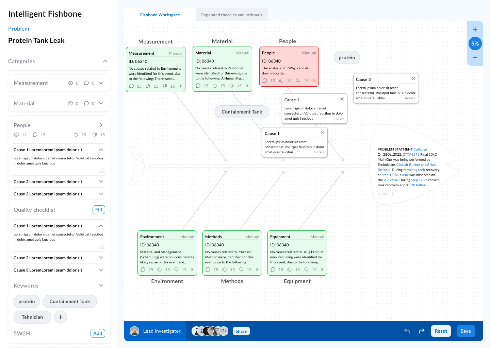This screenshot has height=348, width=490.
Task: Click the Save button
Action: click(x=465, y=331)
